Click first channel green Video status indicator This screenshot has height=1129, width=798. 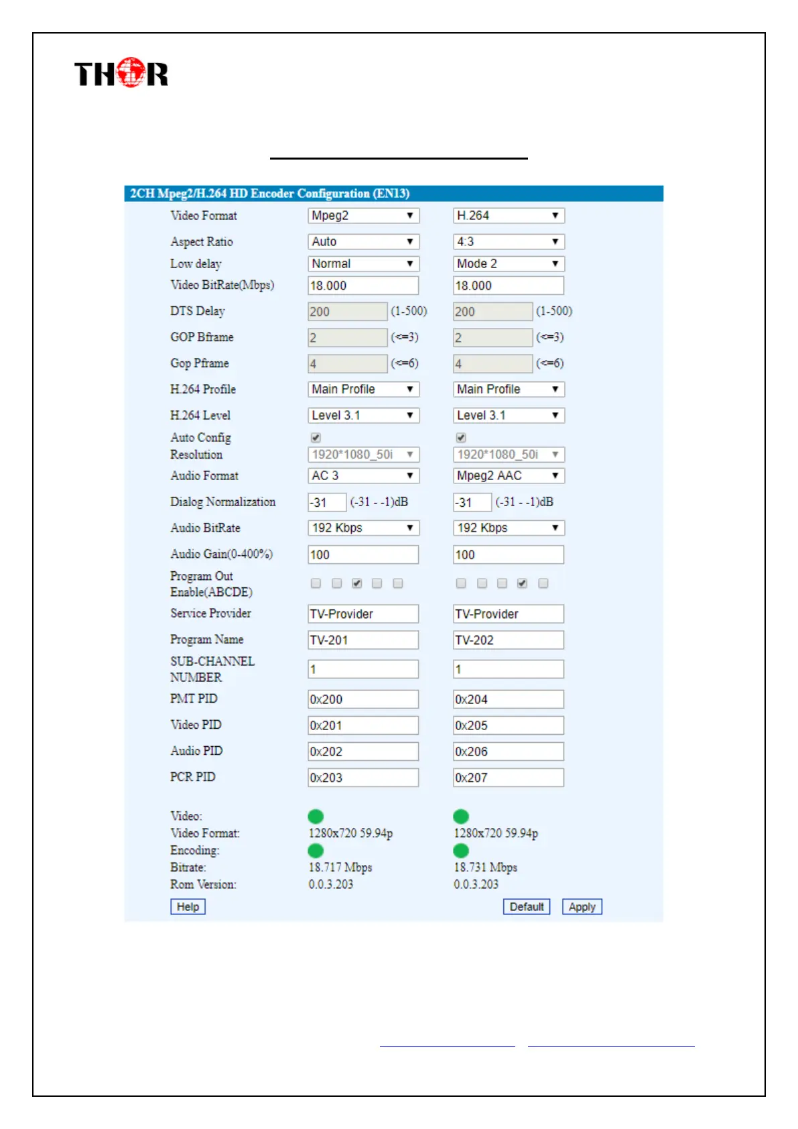pyautogui.click(x=316, y=816)
